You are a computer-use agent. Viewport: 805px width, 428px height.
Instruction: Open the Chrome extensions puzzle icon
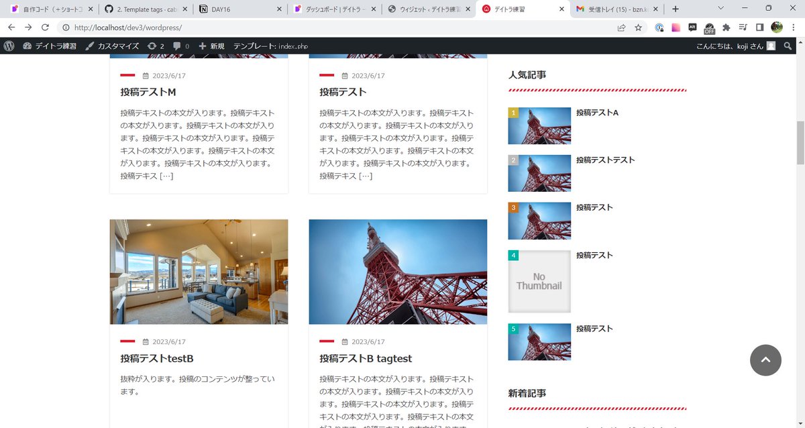(x=727, y=28)
